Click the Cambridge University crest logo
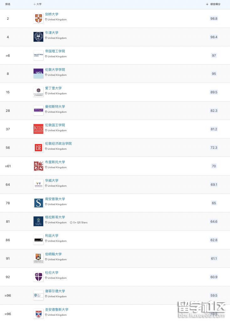This screenshot has height=322, width=230. (x=38, y=18)
